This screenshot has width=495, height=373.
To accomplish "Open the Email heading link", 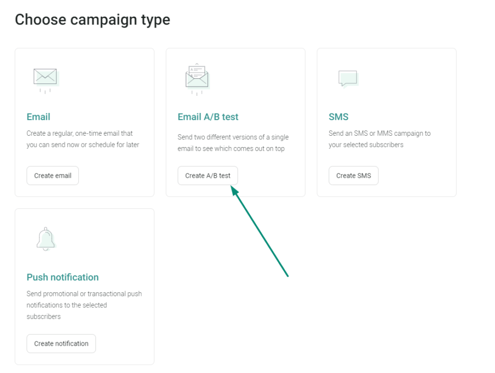I will point(38,117).
